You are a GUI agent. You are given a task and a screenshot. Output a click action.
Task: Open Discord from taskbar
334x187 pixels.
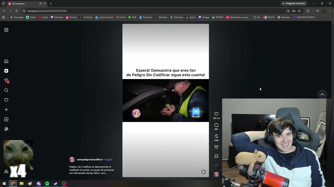click(x=39, y=184)
